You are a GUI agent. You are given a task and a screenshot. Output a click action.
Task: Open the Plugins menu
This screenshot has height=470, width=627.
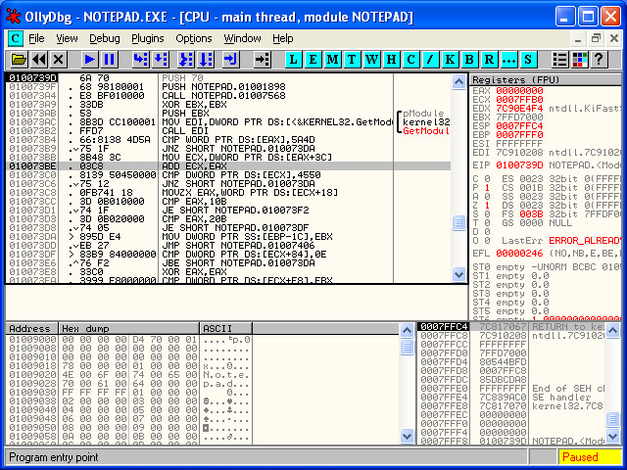pyautogui.click(x=148, y=39)
